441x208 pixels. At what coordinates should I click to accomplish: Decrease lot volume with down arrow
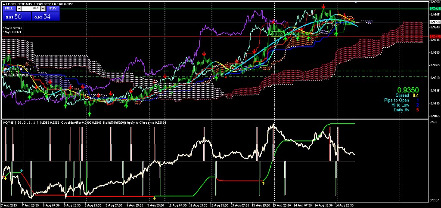19,9
